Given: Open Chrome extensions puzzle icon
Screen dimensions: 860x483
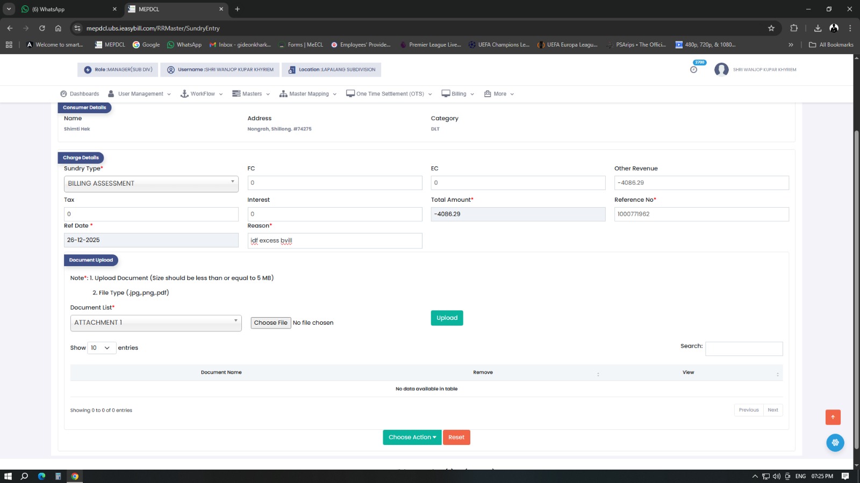Looking at the screenshot, I should point(794,28).
